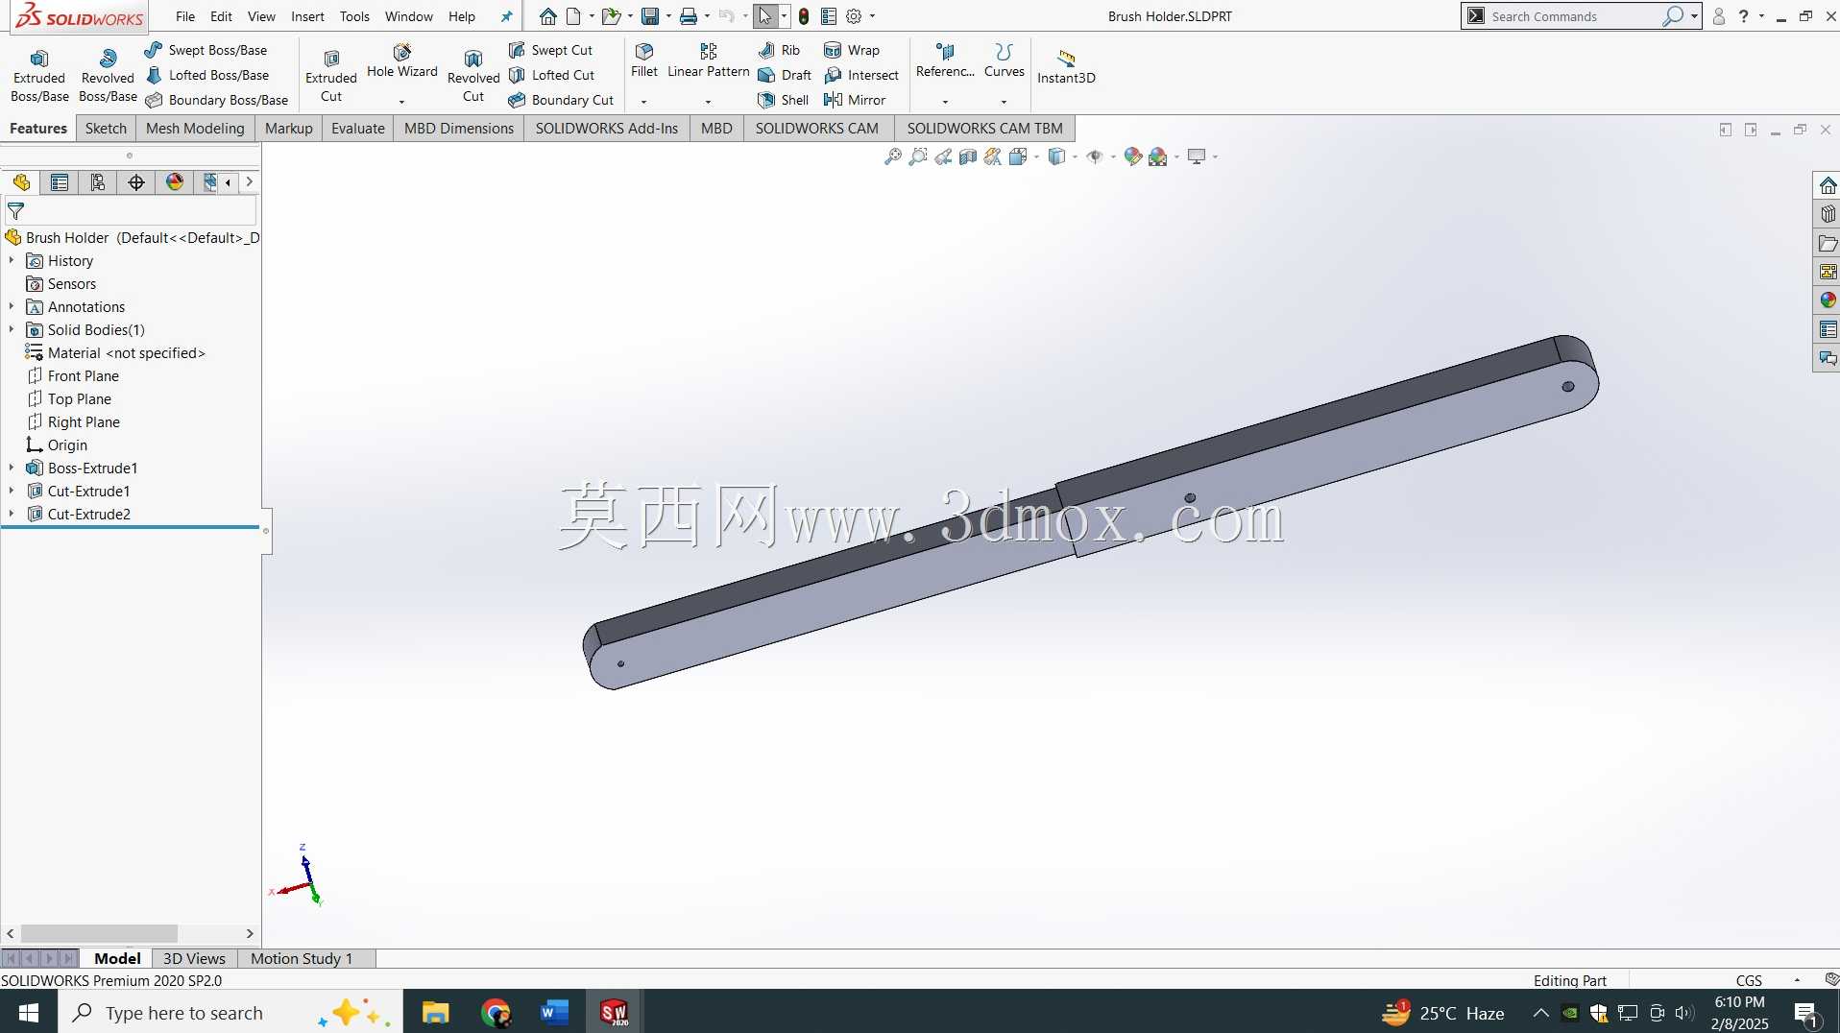Viewport: 1840px width, 1033px height.
Task: Switch to the SOLIDWORKS CAM tab
Action: click(816, 128)
